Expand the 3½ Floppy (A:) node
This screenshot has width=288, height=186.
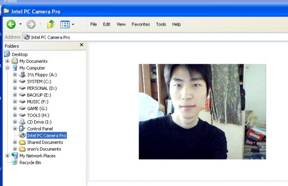click(x=15, y=75)
